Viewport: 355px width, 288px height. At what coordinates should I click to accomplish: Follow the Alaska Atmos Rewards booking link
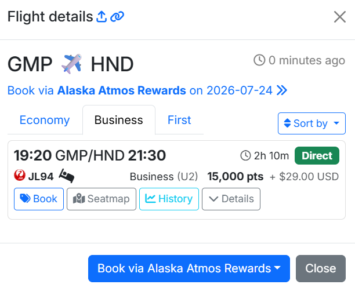(x=121, y=90)
